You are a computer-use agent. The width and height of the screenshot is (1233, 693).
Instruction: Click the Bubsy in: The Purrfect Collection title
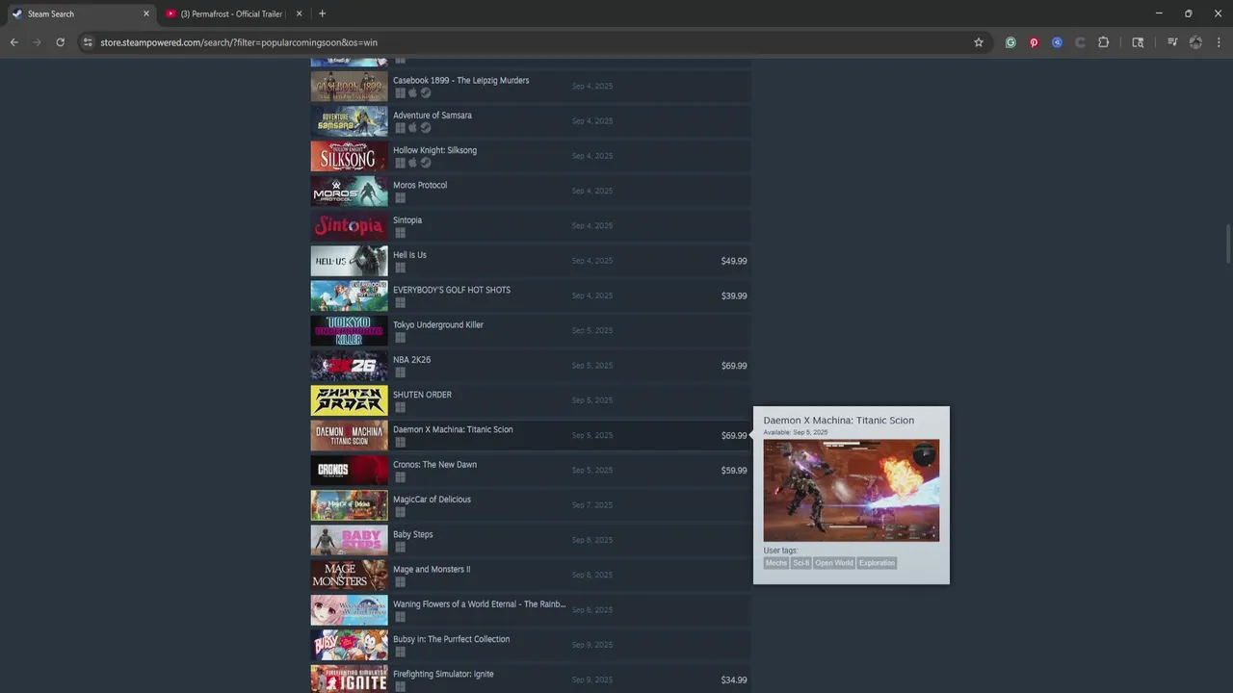(x=451, y=639)
